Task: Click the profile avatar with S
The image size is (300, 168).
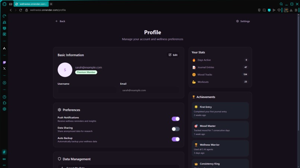Action: 65,70
